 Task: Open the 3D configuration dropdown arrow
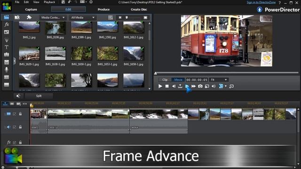coord(226,86)
